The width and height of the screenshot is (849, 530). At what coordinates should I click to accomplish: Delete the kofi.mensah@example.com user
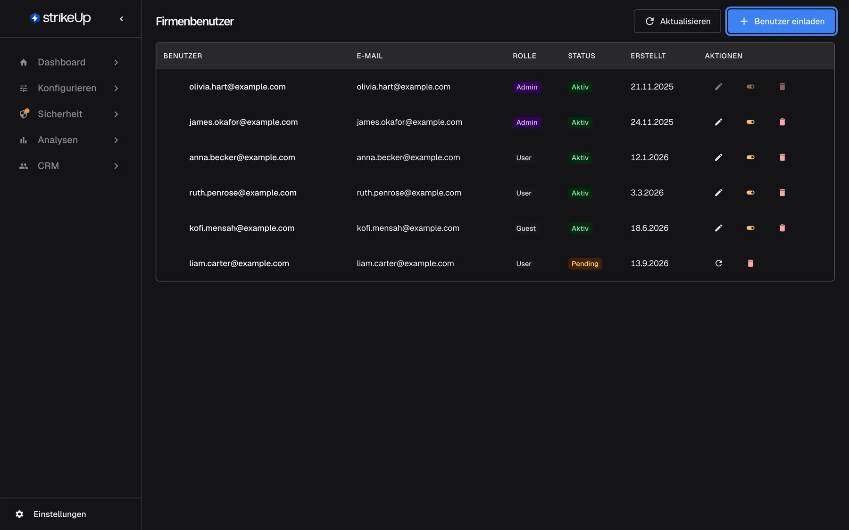point(782,228)
